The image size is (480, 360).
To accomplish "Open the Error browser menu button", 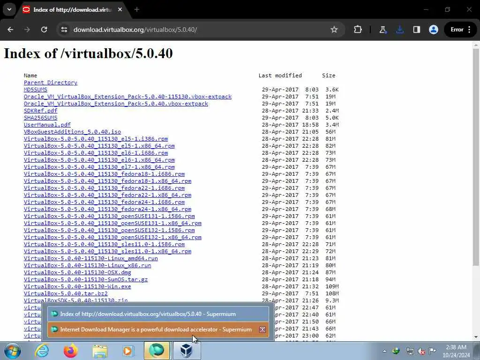I will (x=460, y=30).
